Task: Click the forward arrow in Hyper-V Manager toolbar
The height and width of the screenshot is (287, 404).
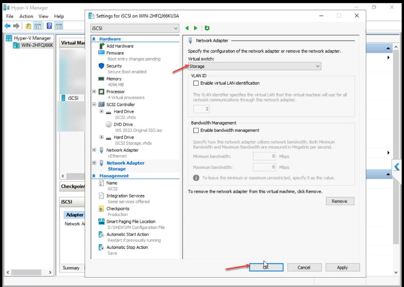Action: tap(16, 26)
